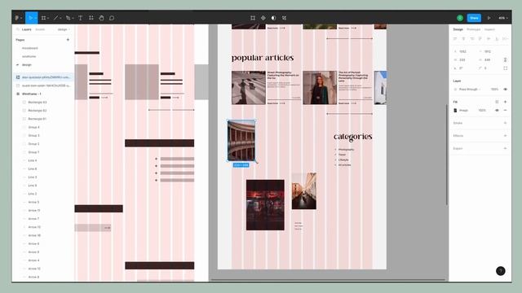This screenshot has width=522, height=293.
Task: Click the red night street photo on canvas
Action: tap(265, 204)
